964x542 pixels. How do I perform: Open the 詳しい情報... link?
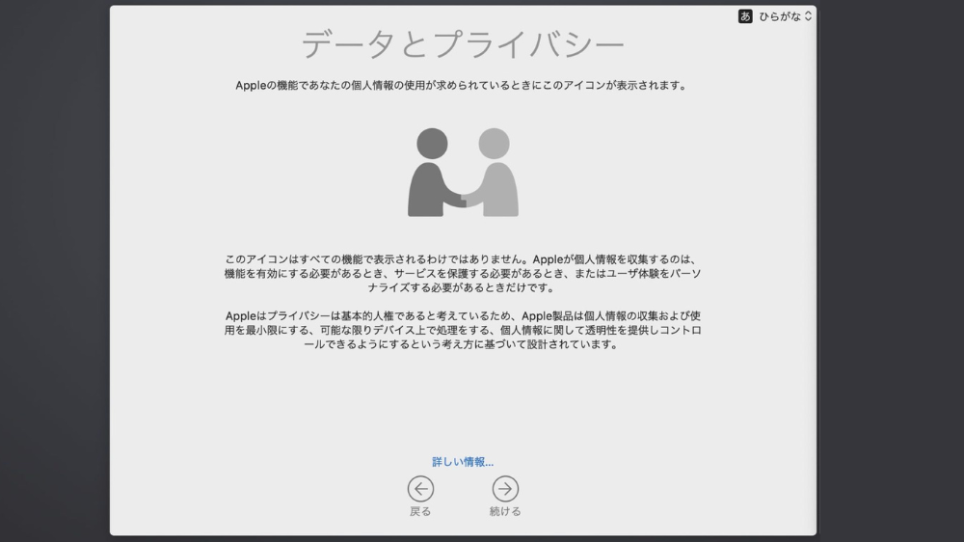(x=463, y=462)
